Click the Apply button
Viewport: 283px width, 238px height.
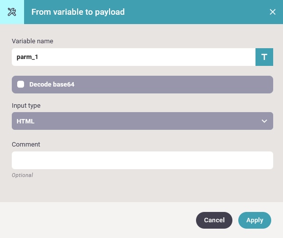(255, 220)
